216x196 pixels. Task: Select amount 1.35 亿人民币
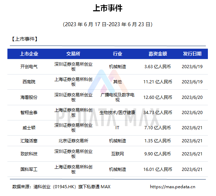click(158, 141)
